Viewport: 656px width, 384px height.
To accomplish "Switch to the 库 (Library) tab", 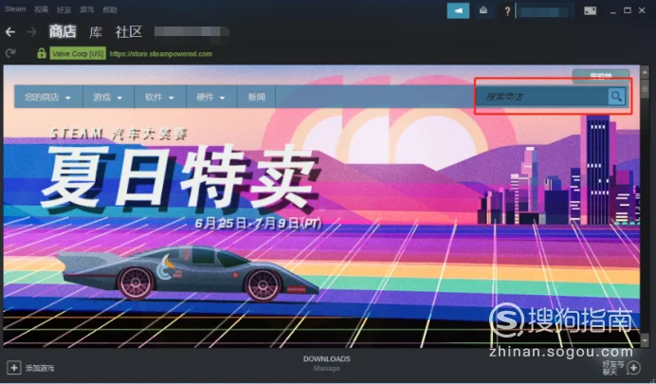I will tap(96, 32).
